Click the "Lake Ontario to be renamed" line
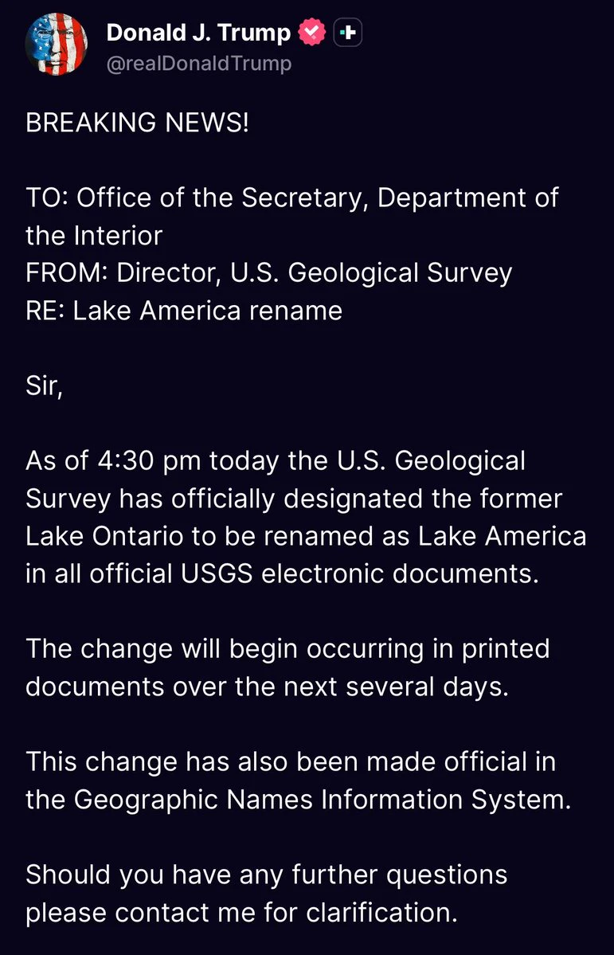The width and height of the screenshot is (614, 955). [306, 537]
